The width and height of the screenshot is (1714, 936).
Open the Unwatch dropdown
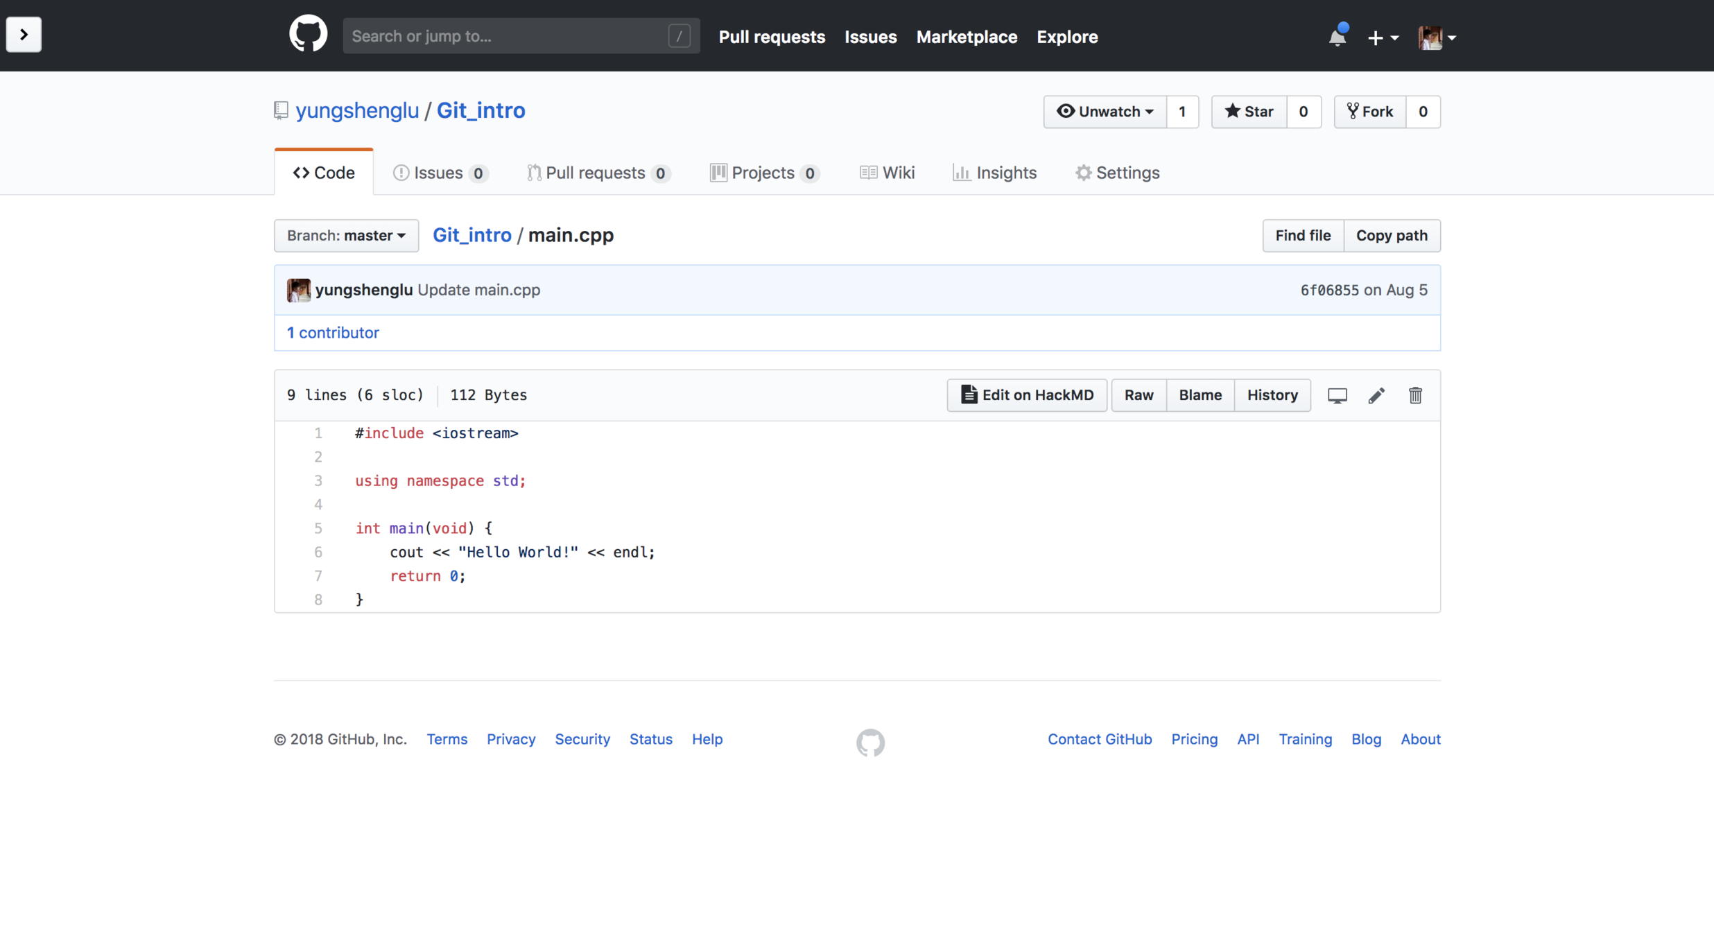(x=1105, y=112)
